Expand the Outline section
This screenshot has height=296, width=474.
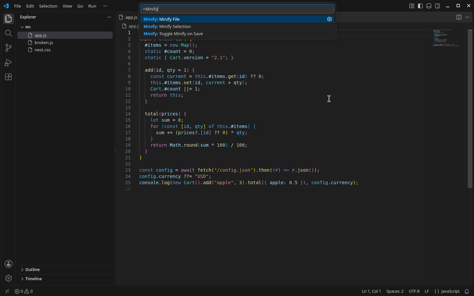[x=65, y=270]
